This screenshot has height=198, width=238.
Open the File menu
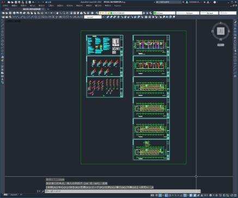[5, 5]
